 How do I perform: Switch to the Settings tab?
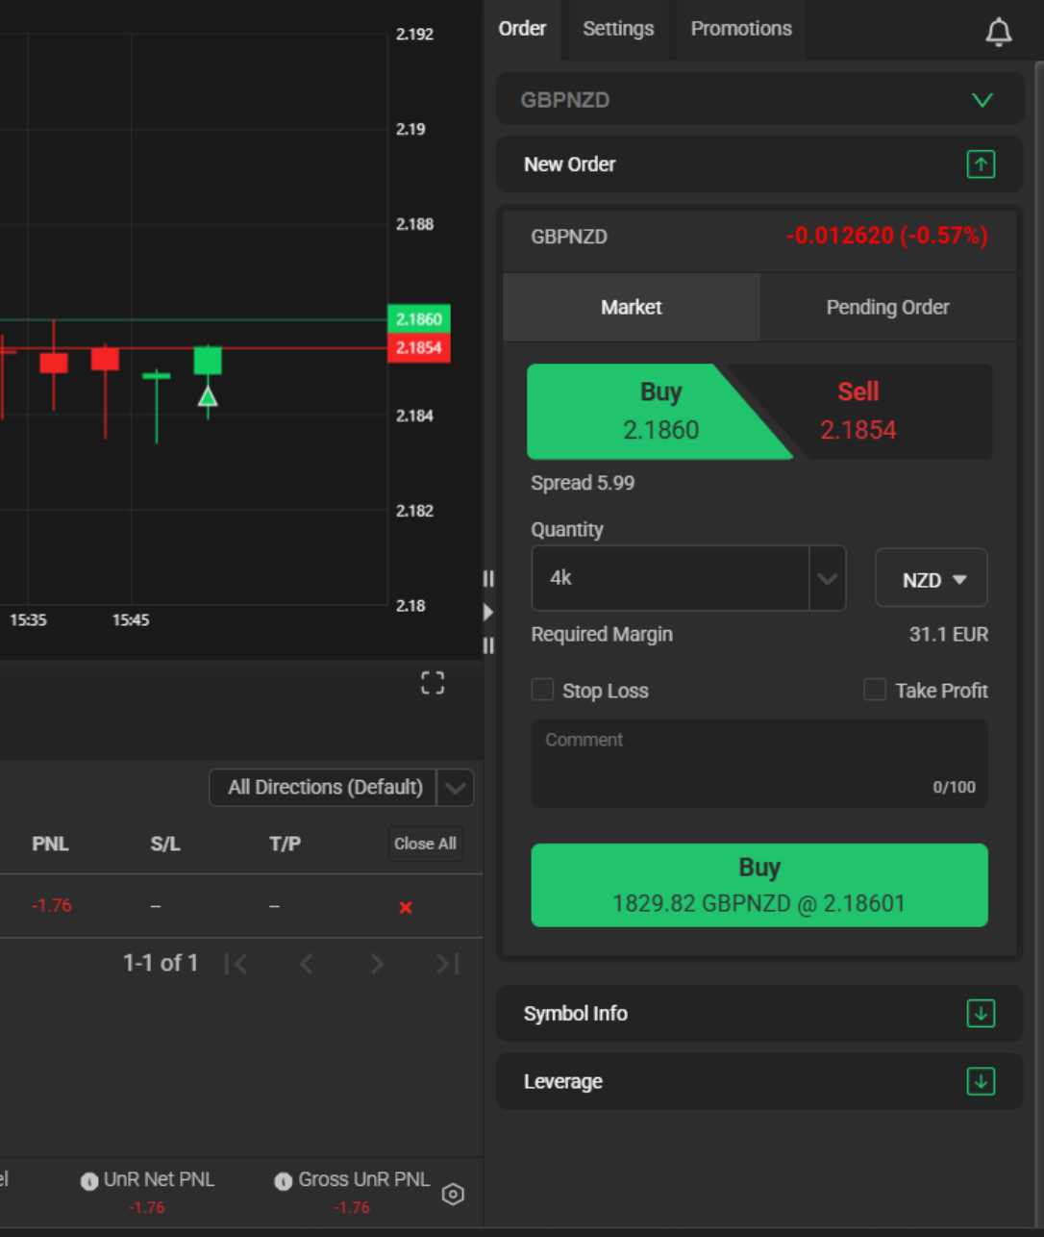coord(618,29)
